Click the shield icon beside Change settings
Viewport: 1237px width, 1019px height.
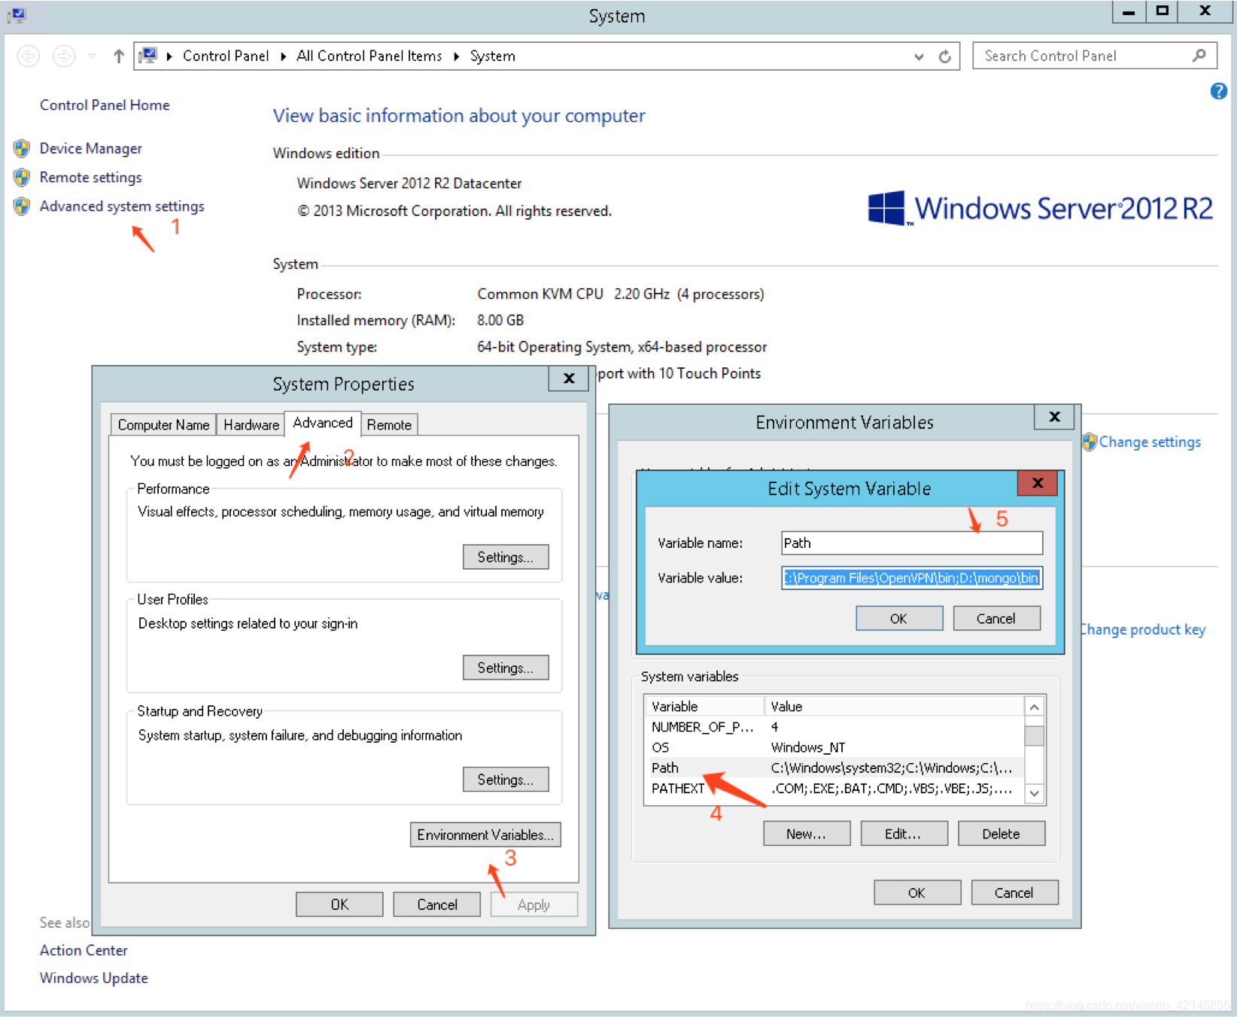tap(1089, 442)
